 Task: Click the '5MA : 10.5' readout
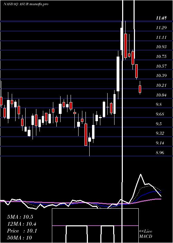click(20, 217)
